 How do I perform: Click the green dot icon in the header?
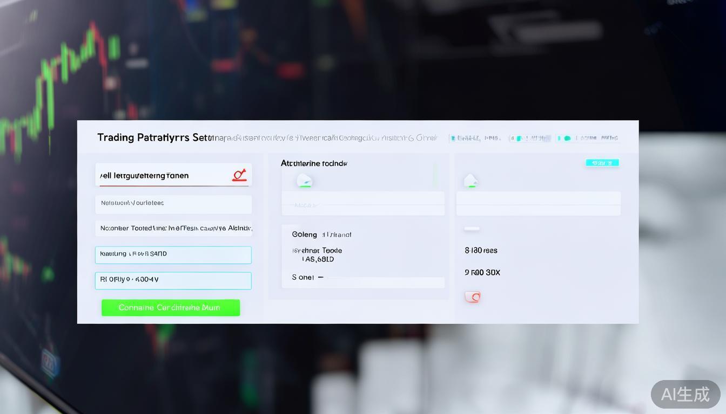tap(567, 139)
